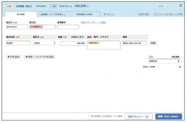Click the 管理番号 input field
187x123 pixels.
(68, 27)
